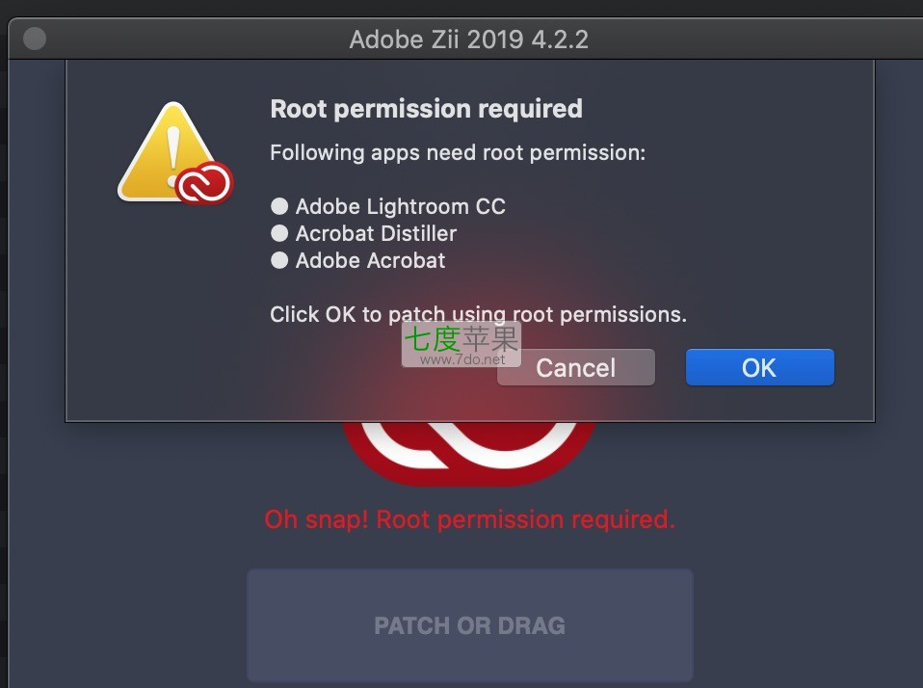Toggle the bullet next to Acrobat Distiller
The image size is (923, 688).
(x=278, y=233)
